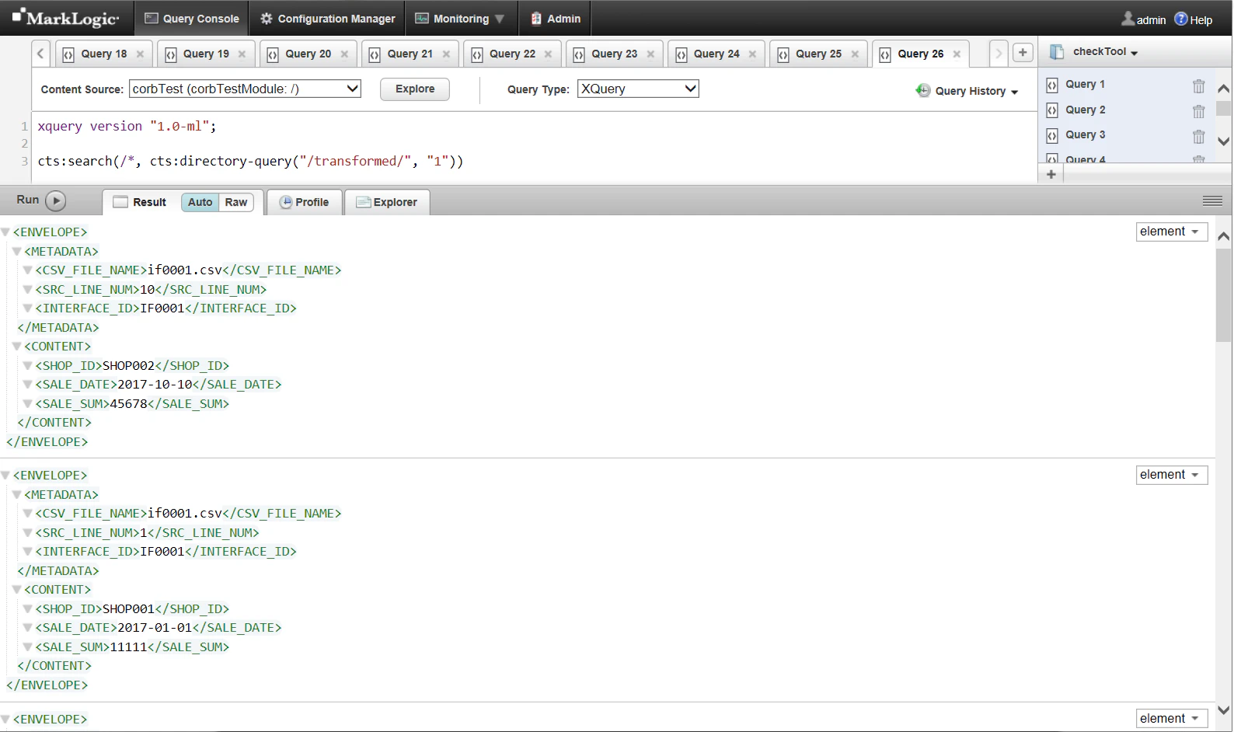Show previous query tabs arrow
1234x732 pixels.
pyautogui.click(x=41, y=54)
